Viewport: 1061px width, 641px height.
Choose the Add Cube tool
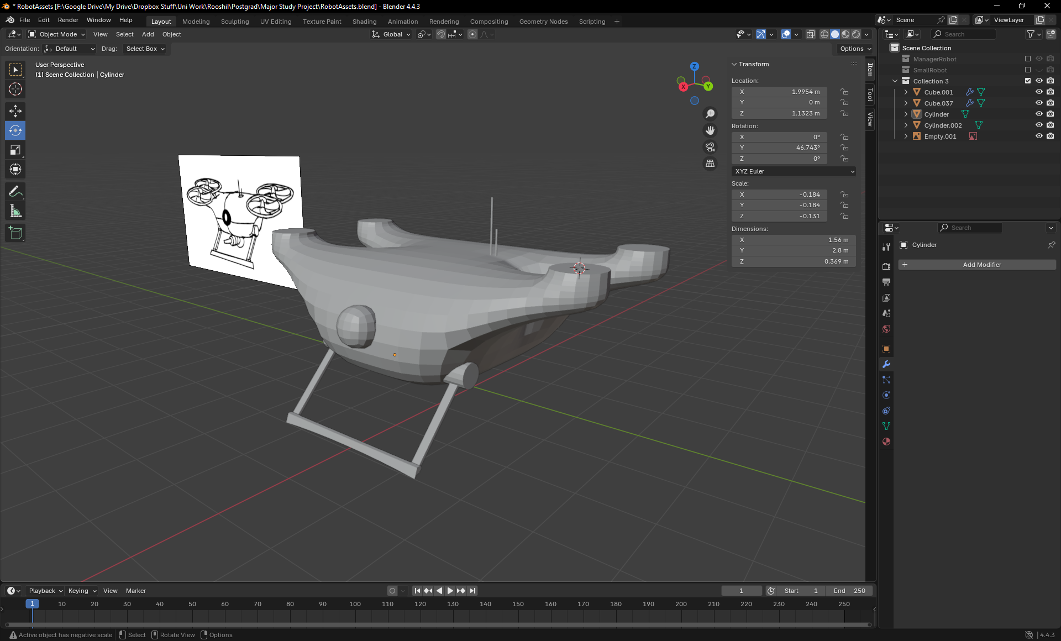click(15, 233)
